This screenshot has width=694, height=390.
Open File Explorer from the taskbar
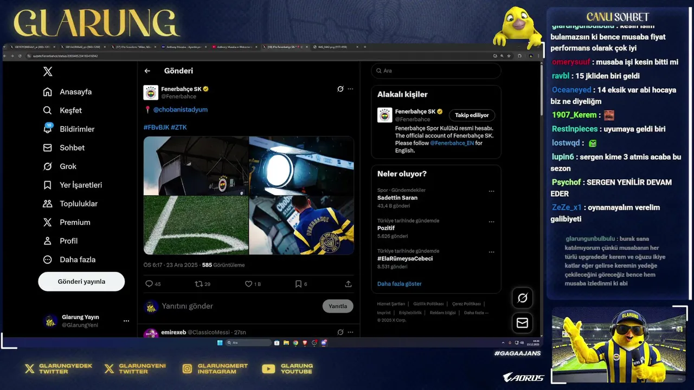[286, 343]
